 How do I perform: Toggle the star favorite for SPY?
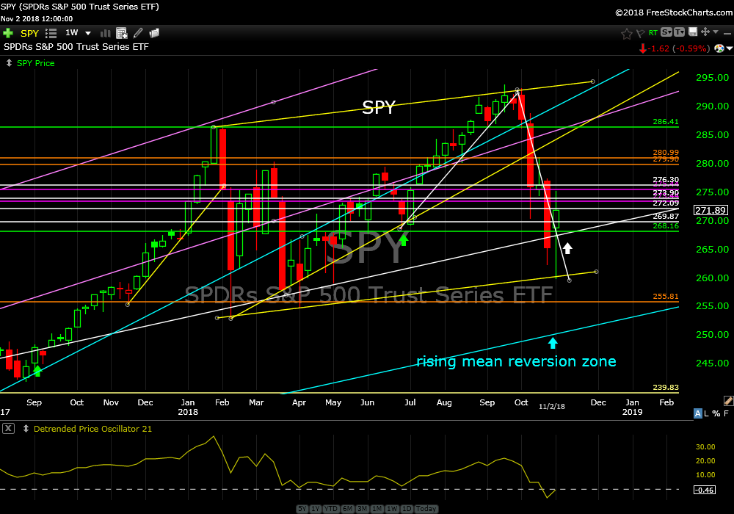pyautogui.click(x=626, y=33)
